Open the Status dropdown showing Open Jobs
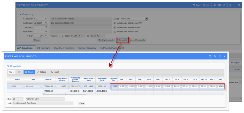 pos(146,19)
